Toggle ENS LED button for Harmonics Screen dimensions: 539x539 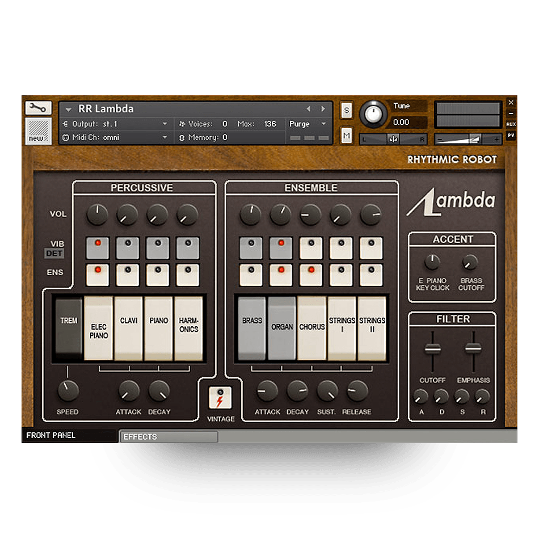tap(188, 275)
